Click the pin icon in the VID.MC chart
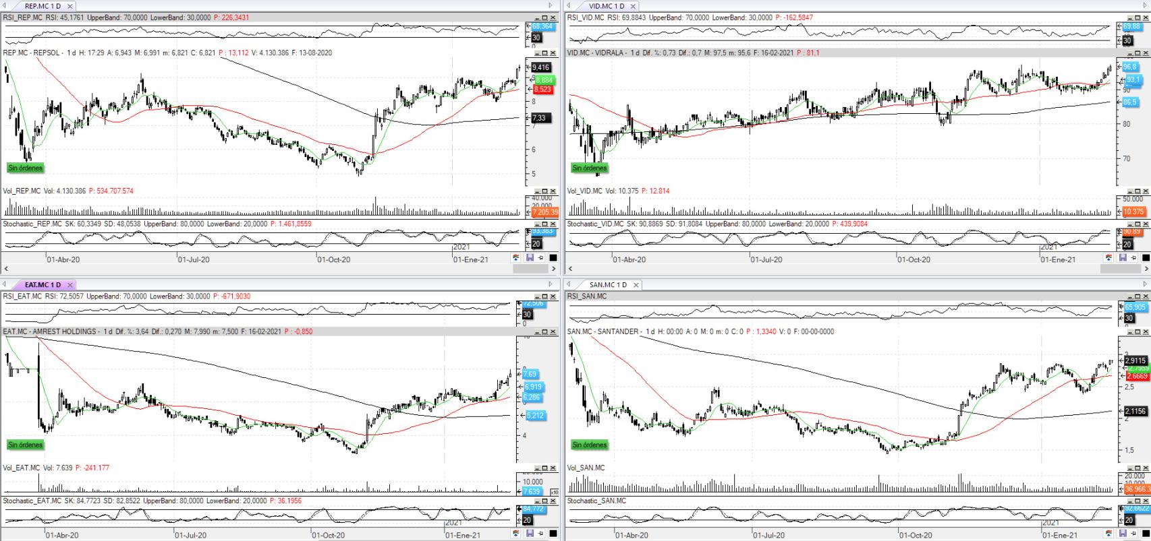This screenshot has height=541, width=1151. tap(1133, 258)
